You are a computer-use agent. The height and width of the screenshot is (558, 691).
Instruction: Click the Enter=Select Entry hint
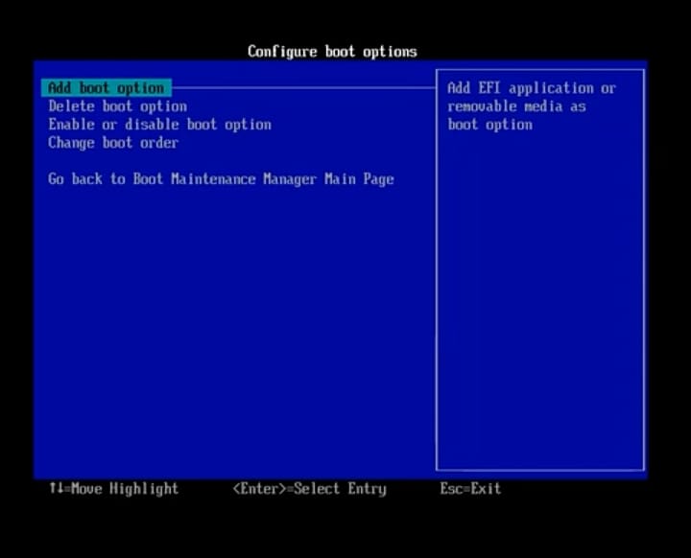(x=309, y=489)
